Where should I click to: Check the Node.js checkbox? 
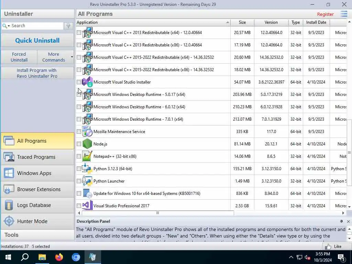[79, 144]
